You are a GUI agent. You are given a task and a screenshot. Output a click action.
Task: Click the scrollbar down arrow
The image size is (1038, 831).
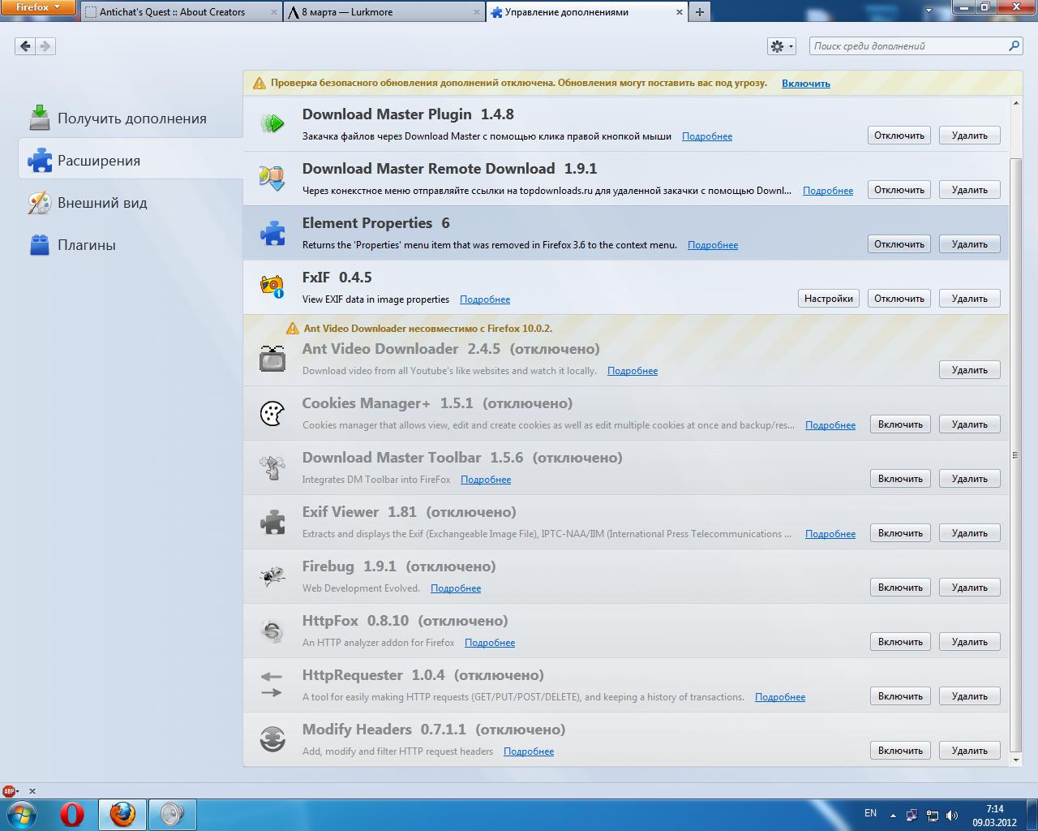(1016, 760)
